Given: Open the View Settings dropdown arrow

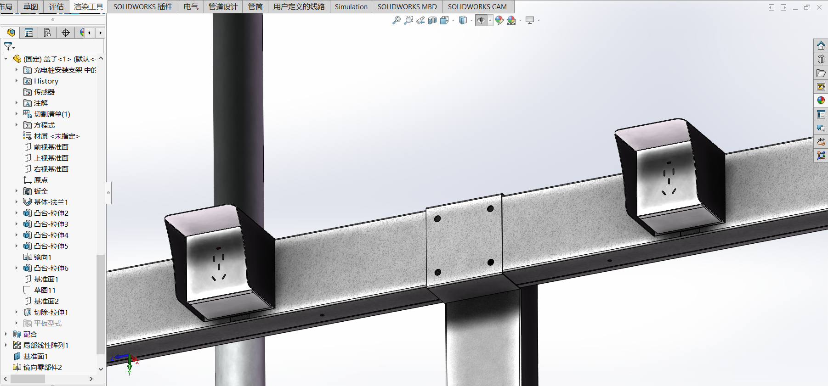Looking at the screenshot, I should pos(539,20).
